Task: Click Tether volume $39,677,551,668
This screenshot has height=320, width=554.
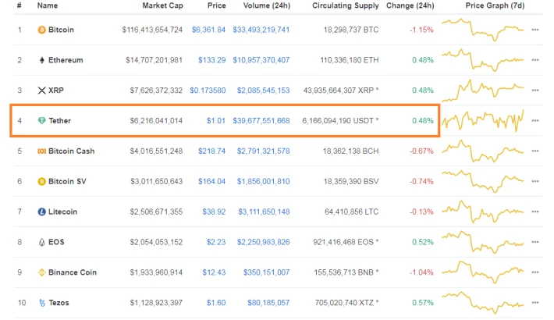Action: [x=261, y=121]
